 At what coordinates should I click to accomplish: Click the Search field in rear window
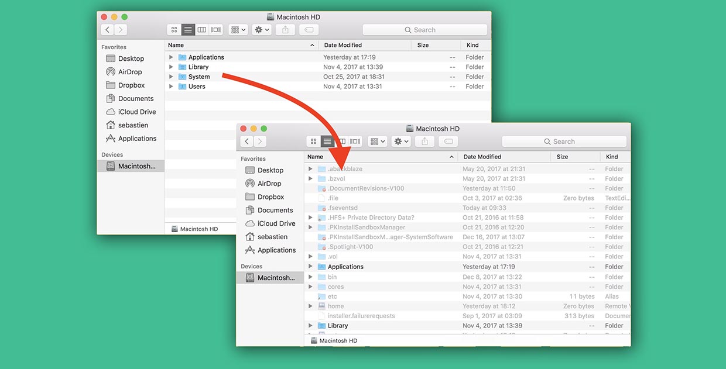tap(425, 30)
